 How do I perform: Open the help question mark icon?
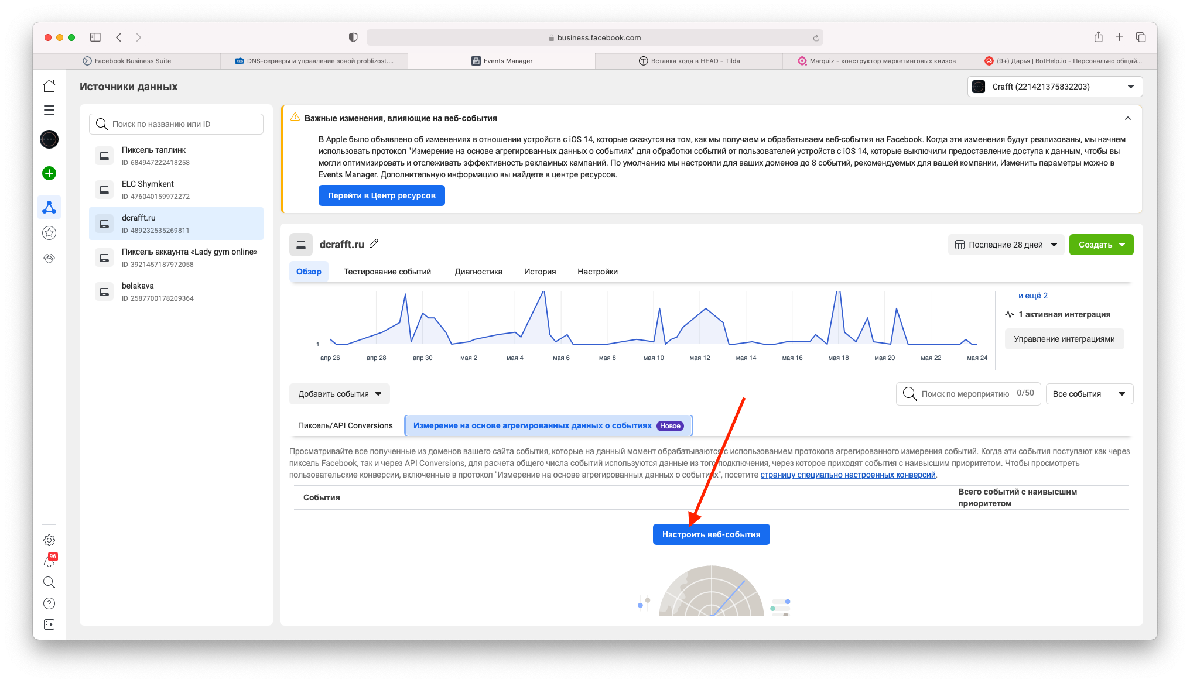click(x=49, y=603)
